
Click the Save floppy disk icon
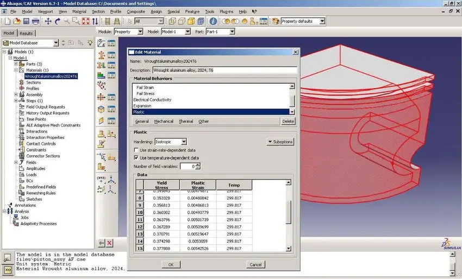(x=26, y=21)
